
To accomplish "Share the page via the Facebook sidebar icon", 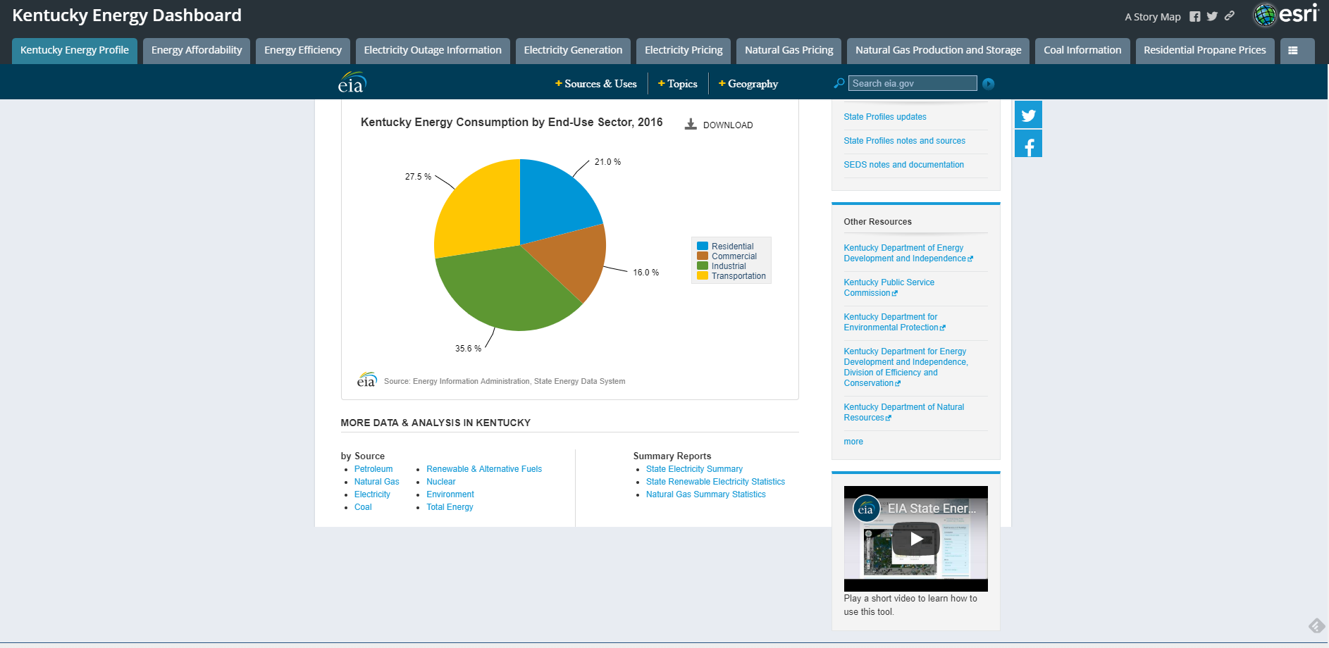I will tap(1028, 143).
